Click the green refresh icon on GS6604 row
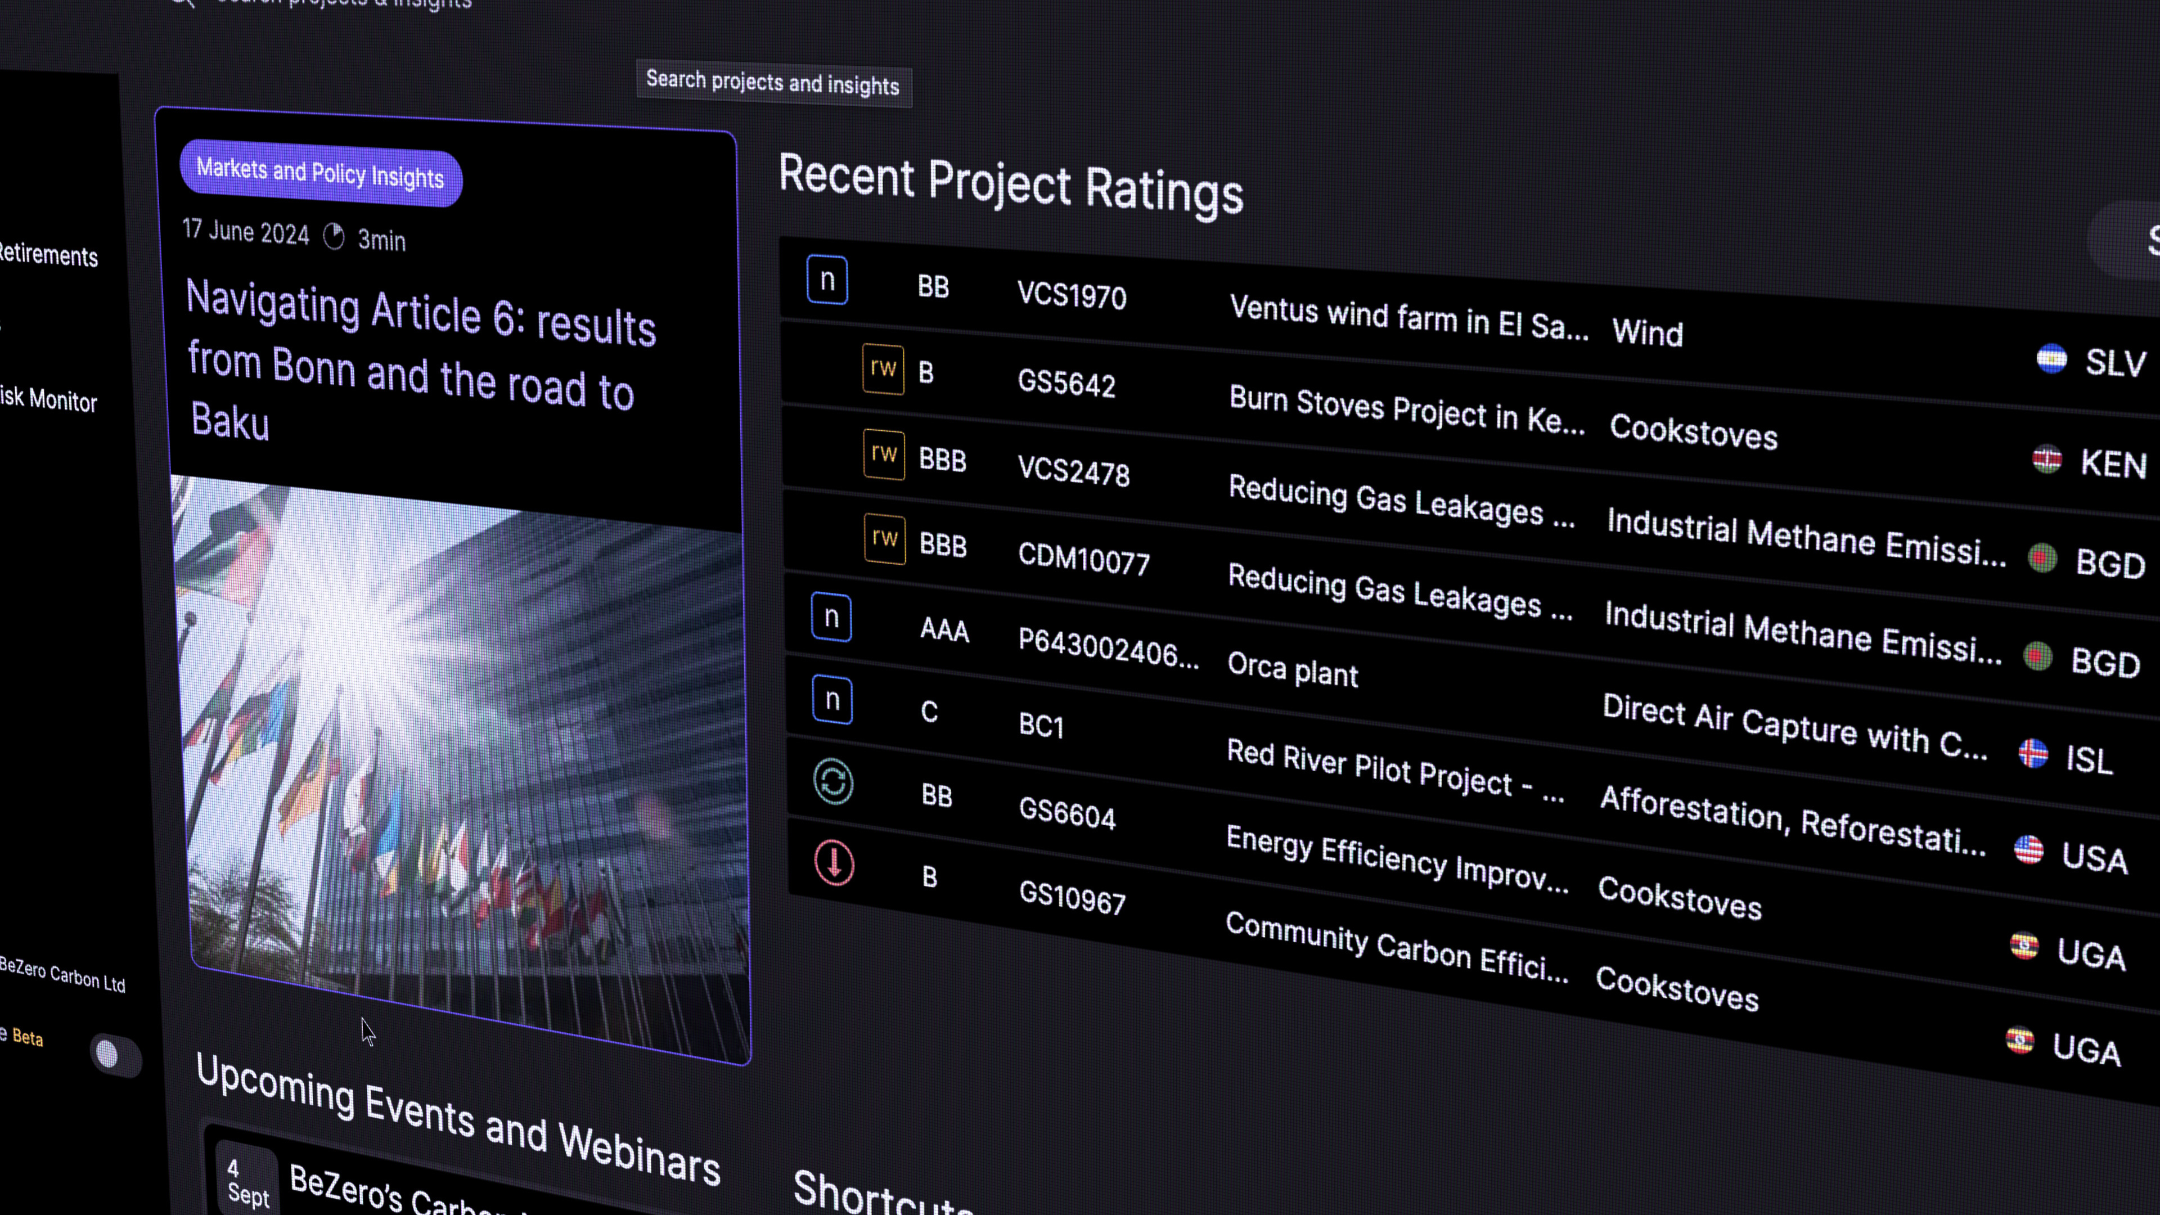Screen dimensions: 2160x1215 pos(834,781)
